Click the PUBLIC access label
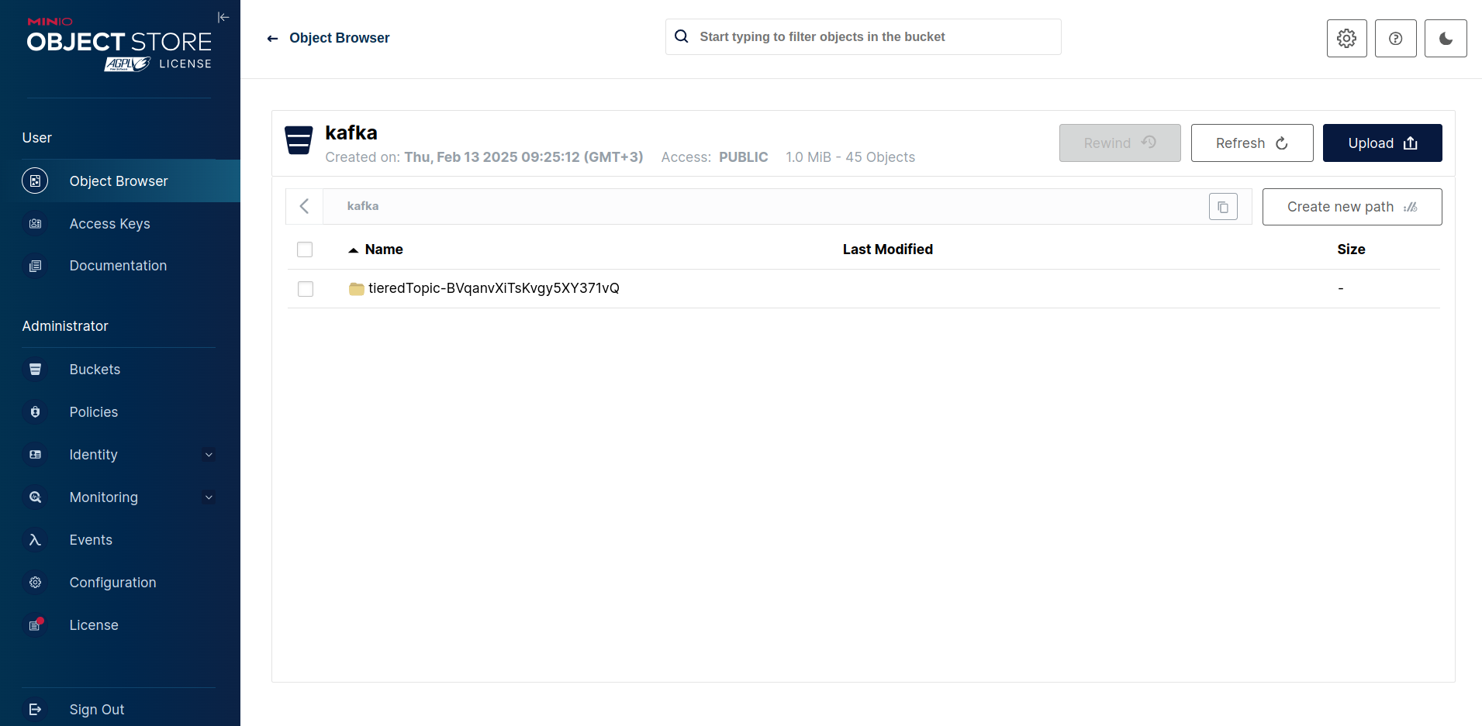This screenshot has height=726, width=1482. pos(743,157)
